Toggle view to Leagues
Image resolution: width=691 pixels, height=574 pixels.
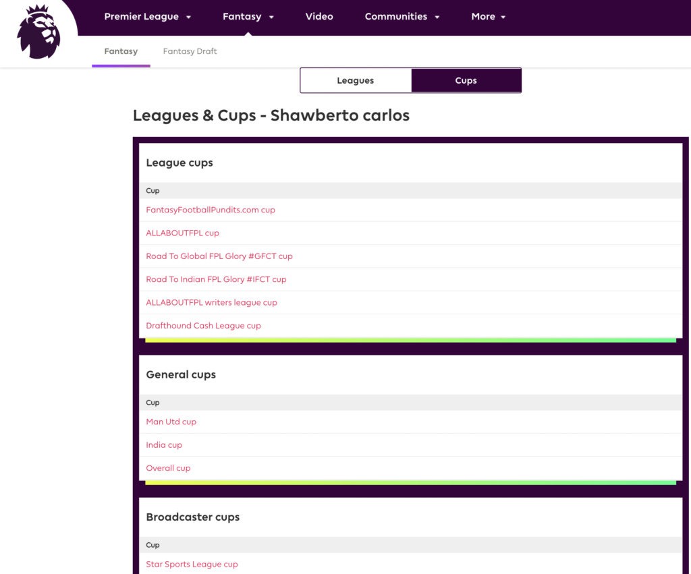(356, 80)
